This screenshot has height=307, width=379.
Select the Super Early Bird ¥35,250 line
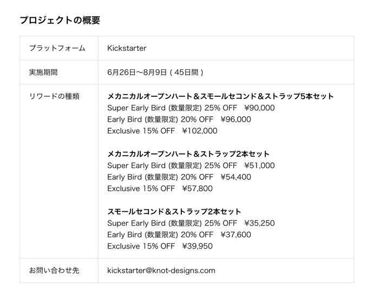pos(191,223)
